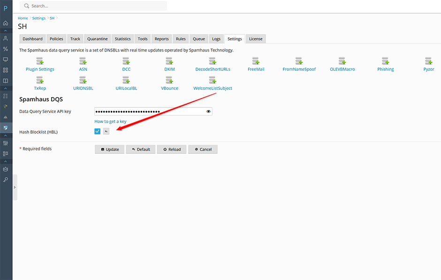Switch to the Statistics tab
This screenshot has width=441, height=280.
122,39
